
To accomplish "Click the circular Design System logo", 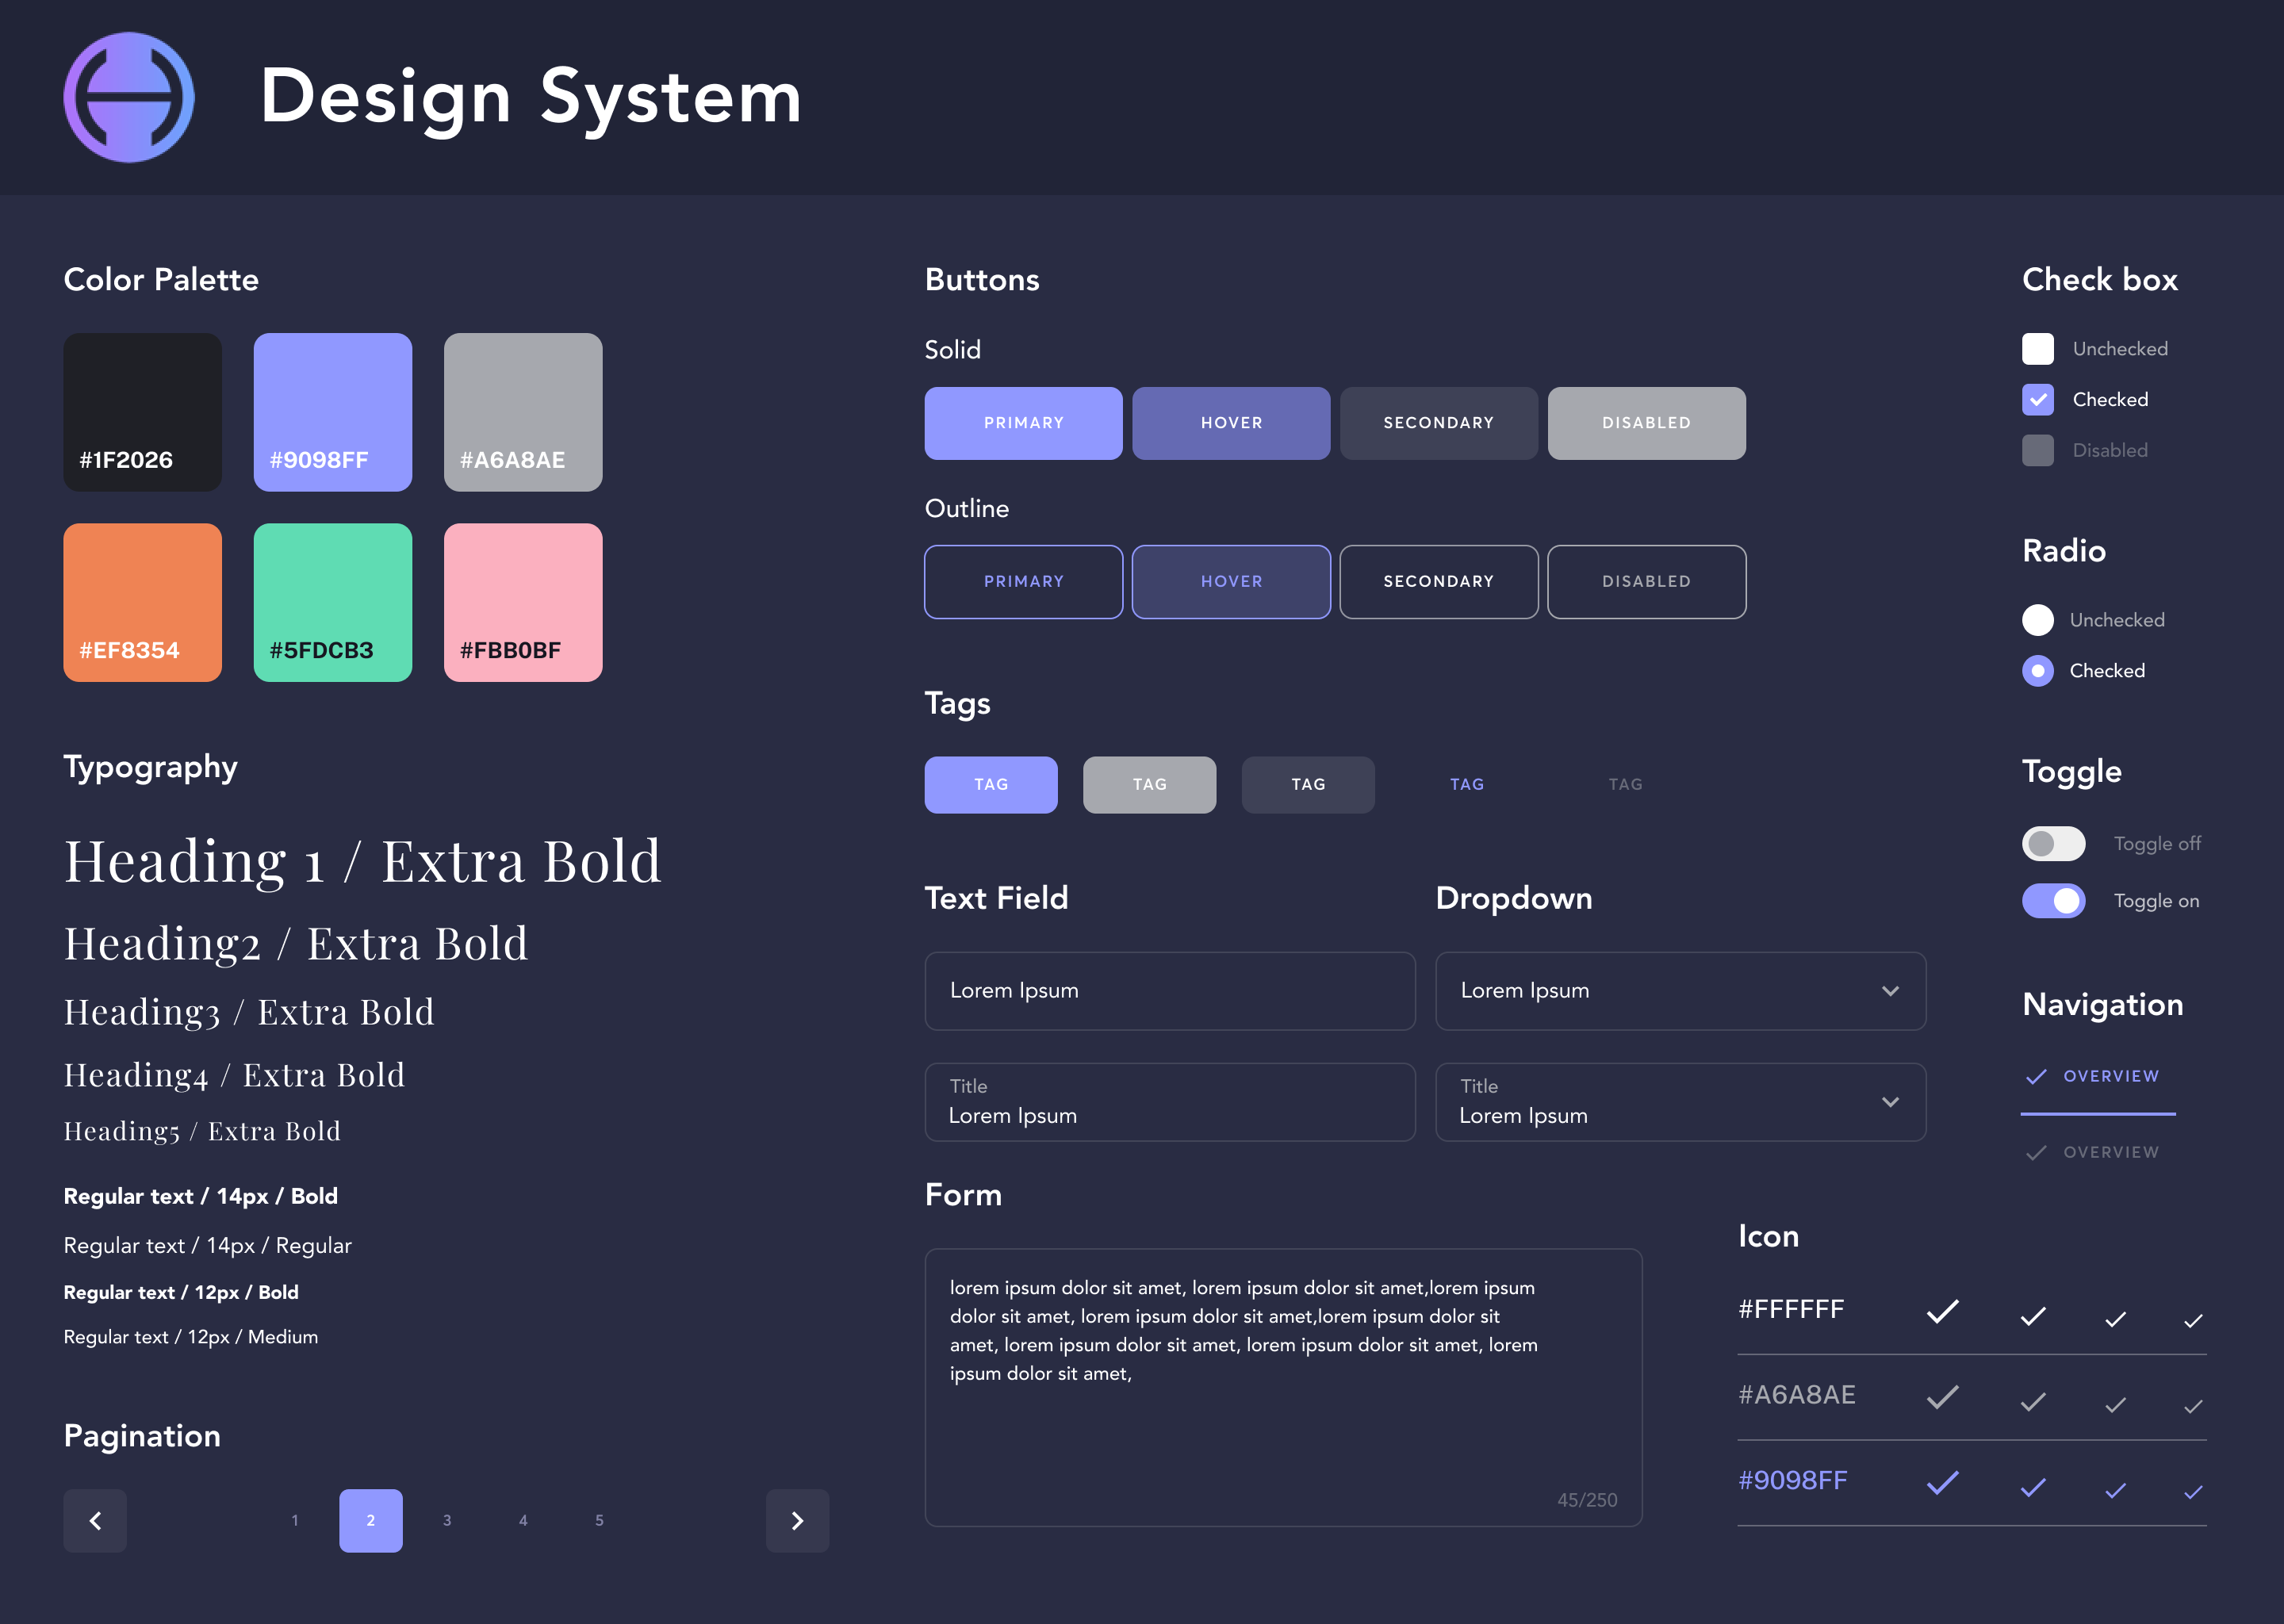I will pyautogui.click(x=129, y=97).
